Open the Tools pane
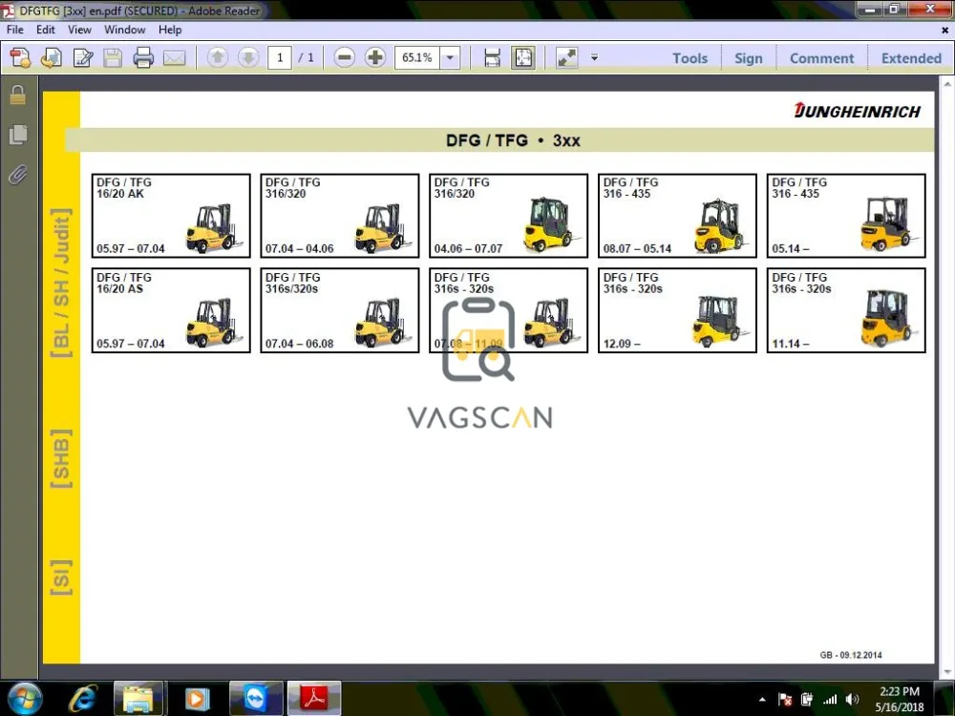 [x=690, y=58]
